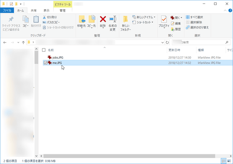Open the File (ファイル) tab
This screenshot has width=233, height=164.
coord(7,10)
